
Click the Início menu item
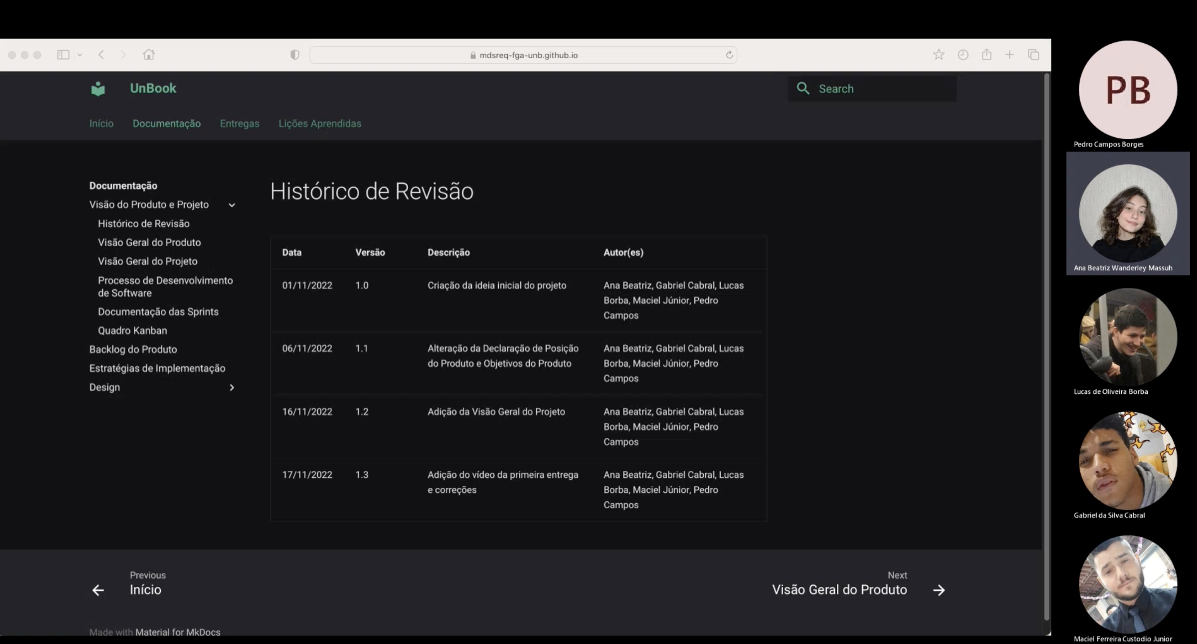click(x=102, y=123)
